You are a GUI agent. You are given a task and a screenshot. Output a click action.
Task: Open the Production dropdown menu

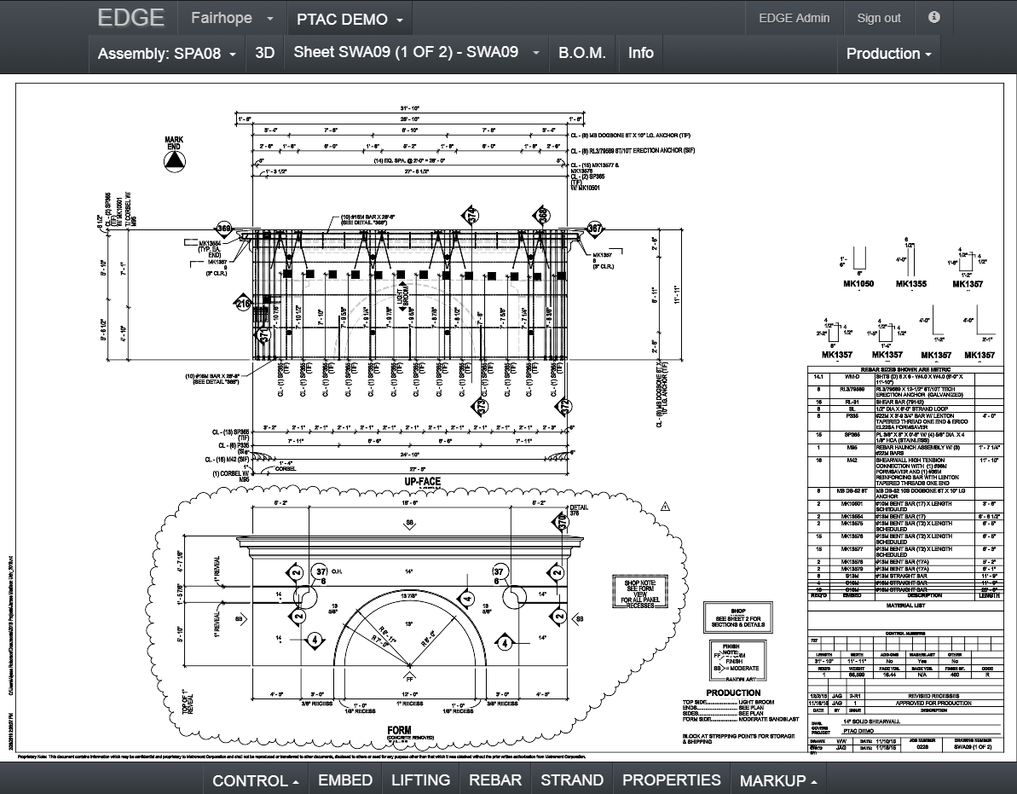click(888, 53)
